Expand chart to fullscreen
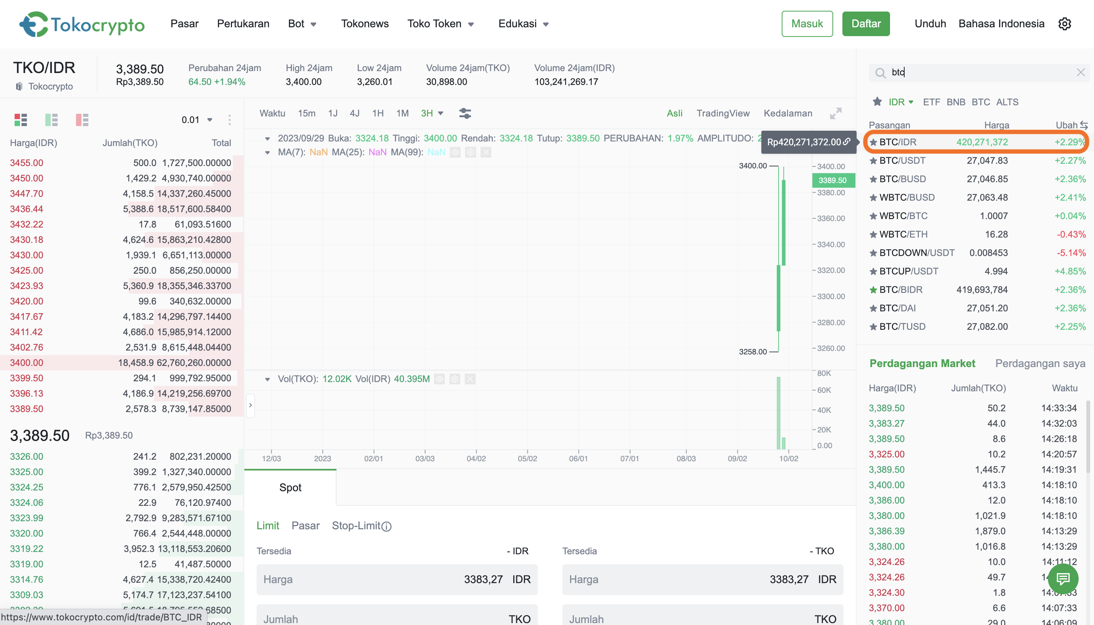Viewport: 1094px width, 625px height. pos(835,113)
